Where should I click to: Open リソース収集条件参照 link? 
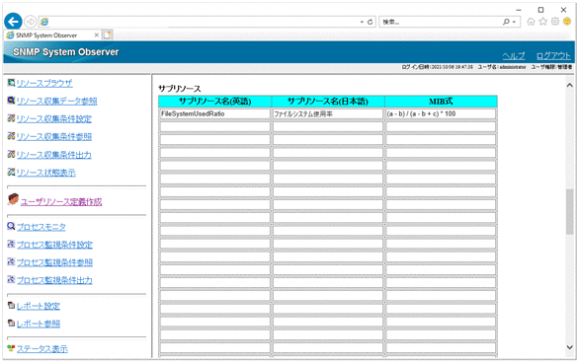click(53, 137)
